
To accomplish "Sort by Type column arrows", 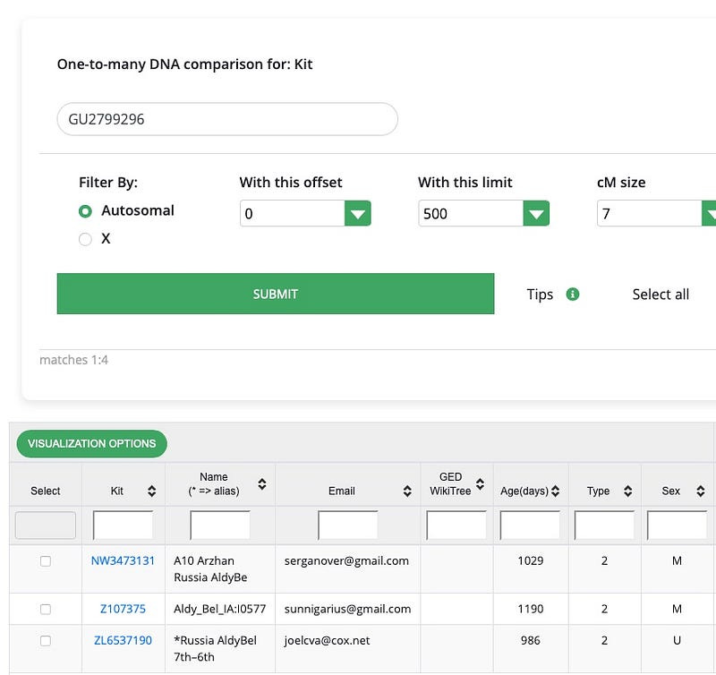I will [628, 491].
